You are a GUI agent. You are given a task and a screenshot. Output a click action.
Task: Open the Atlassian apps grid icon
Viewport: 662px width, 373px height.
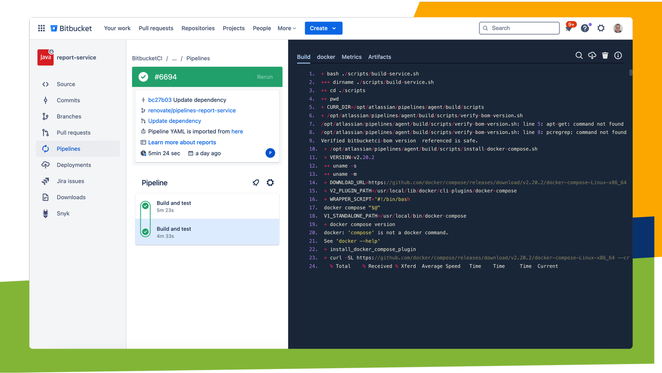click(x=41, y=28)
